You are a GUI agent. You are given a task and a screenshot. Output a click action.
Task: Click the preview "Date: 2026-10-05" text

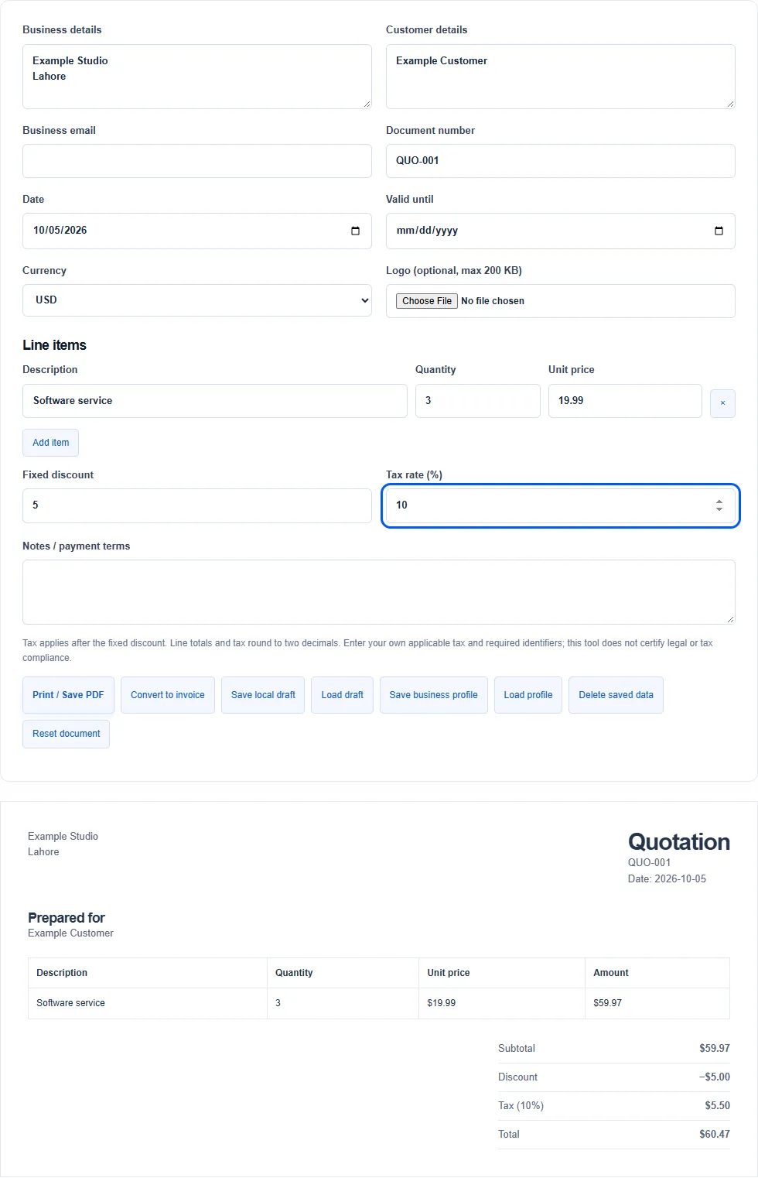667,878
